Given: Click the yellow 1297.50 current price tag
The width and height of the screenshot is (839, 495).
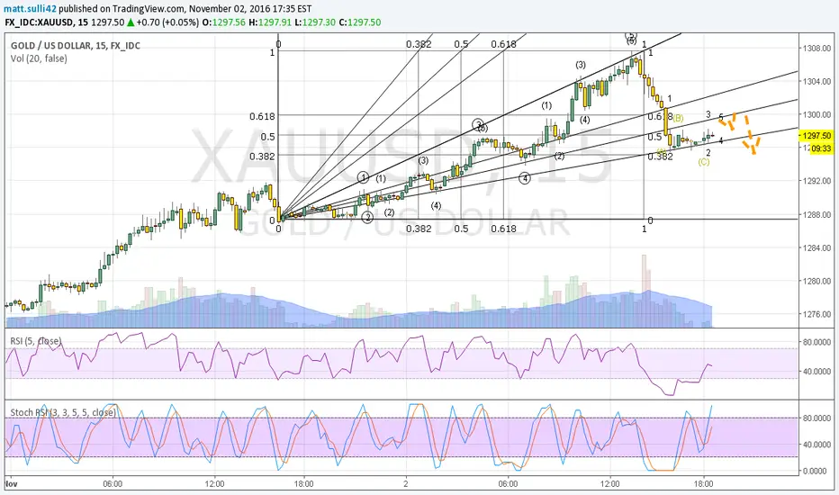Looking at the screenshot, I should 816,136.
